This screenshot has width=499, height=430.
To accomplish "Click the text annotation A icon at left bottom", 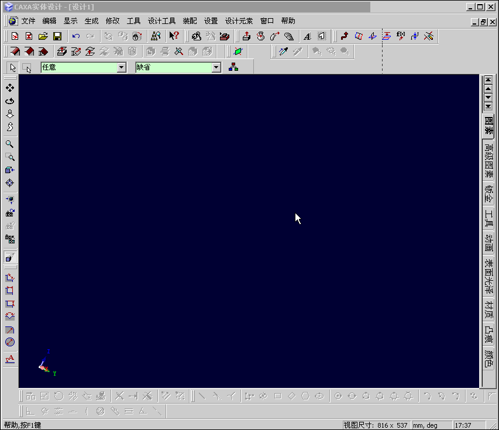I will (10, 359).
